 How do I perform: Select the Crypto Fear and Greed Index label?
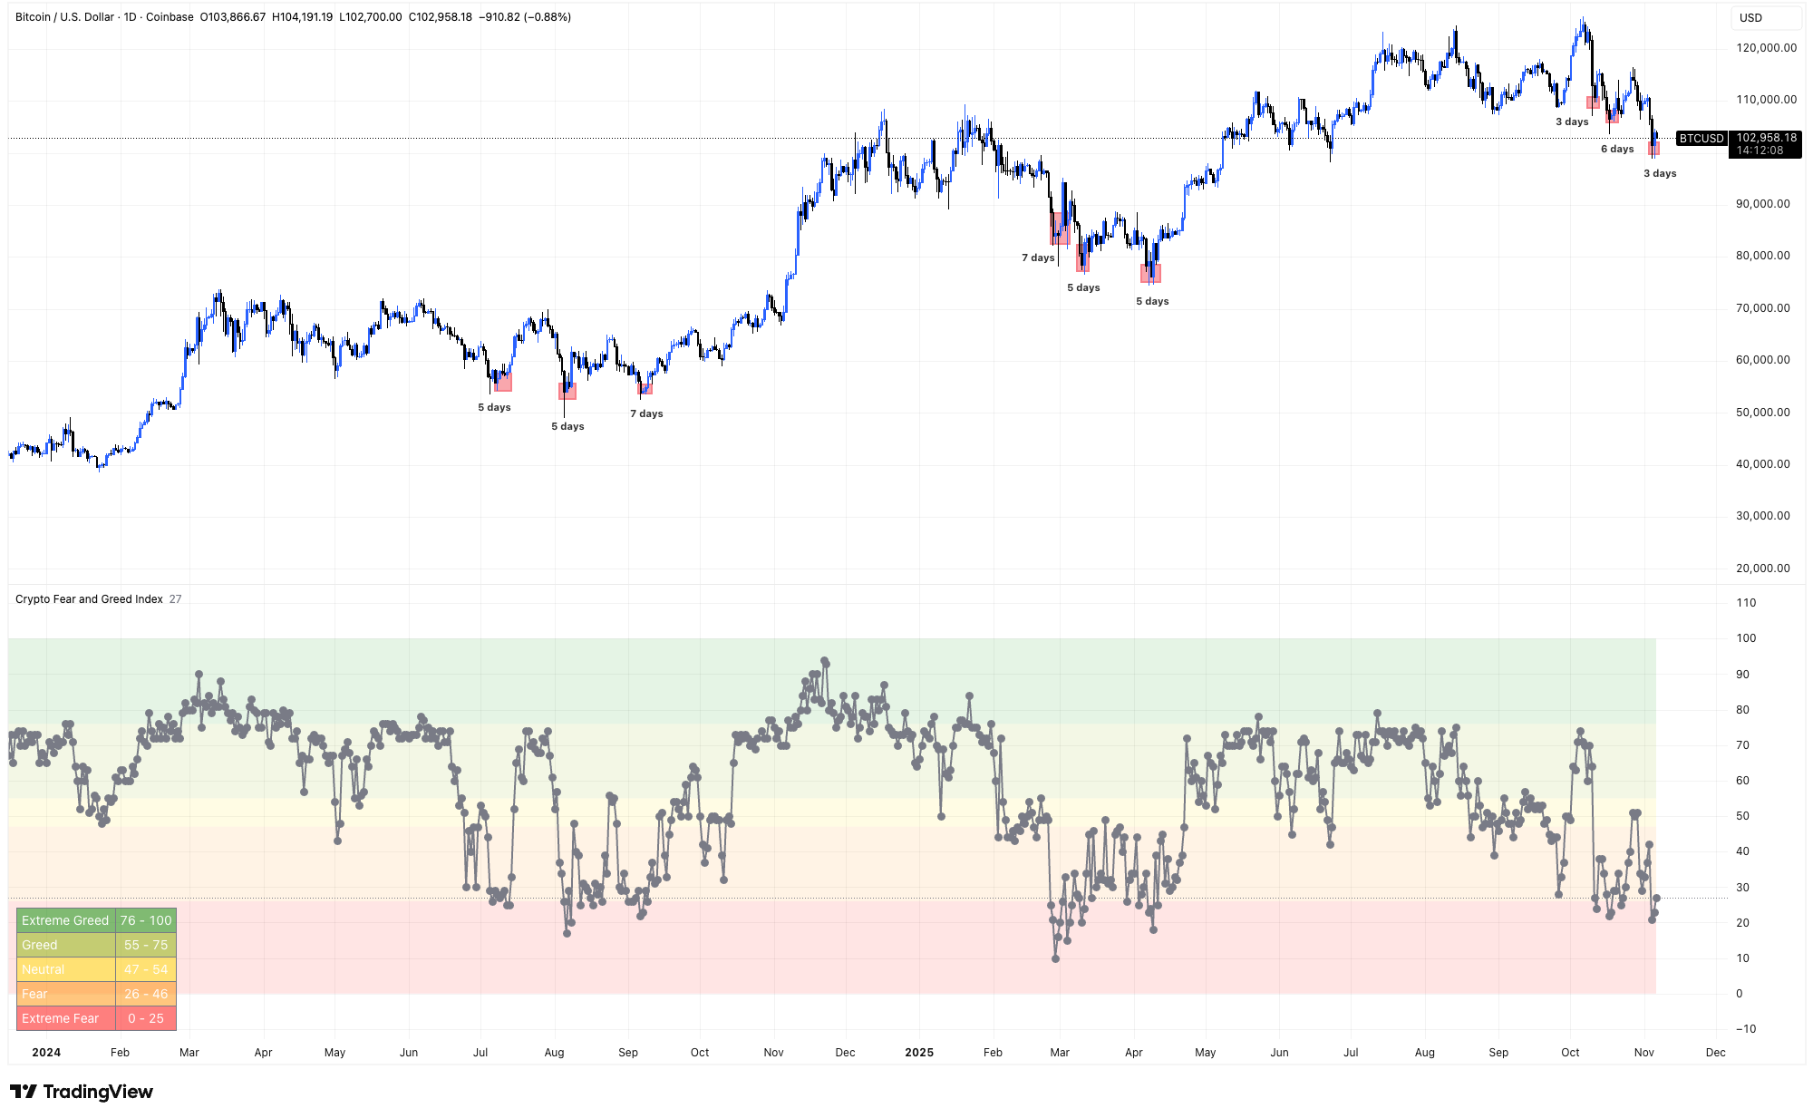tap(89, 599)
